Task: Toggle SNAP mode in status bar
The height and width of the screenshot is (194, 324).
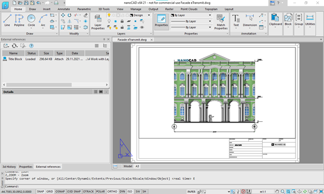Action: click(40, 191)
